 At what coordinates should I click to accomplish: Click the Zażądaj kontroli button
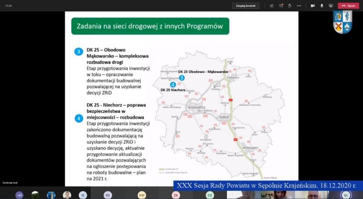coord(245,6)
